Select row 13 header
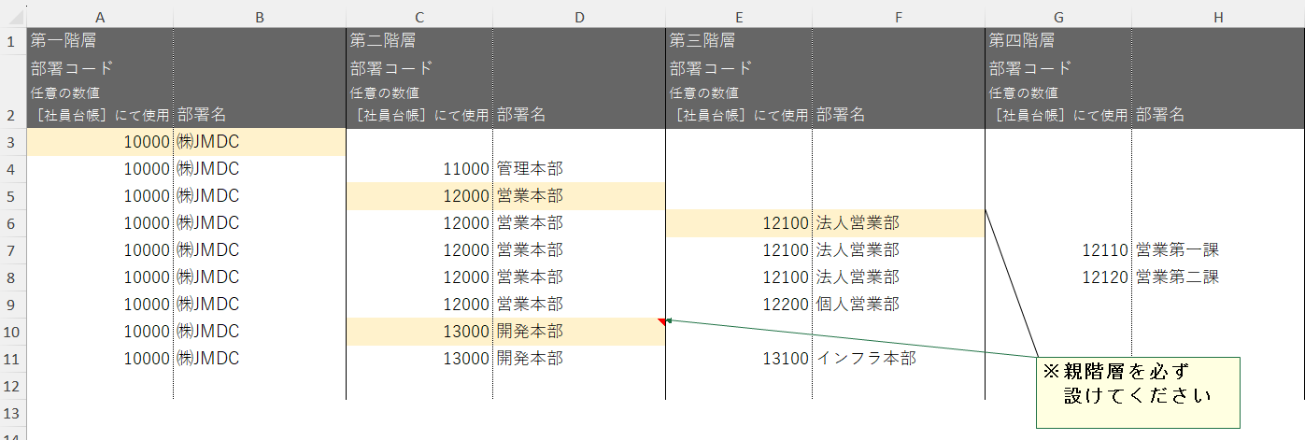 (x=13, y=412)
